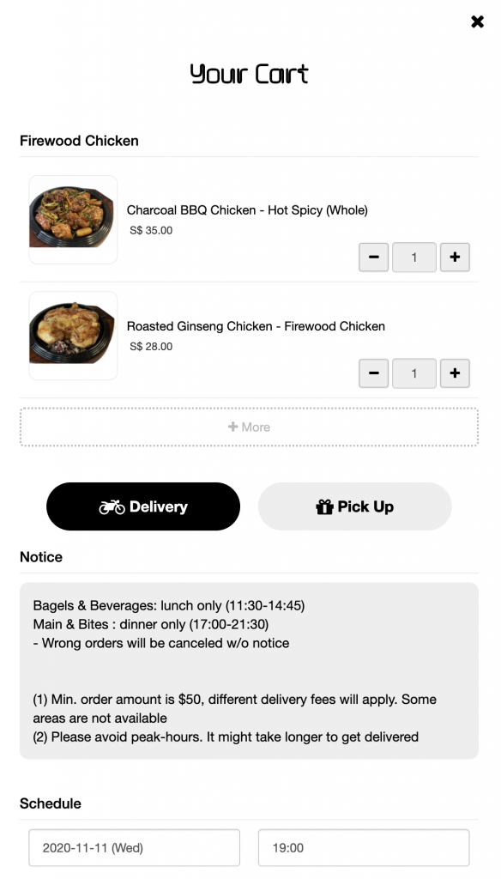
Task: Add more items via the More box
Action: coord(250,427)
